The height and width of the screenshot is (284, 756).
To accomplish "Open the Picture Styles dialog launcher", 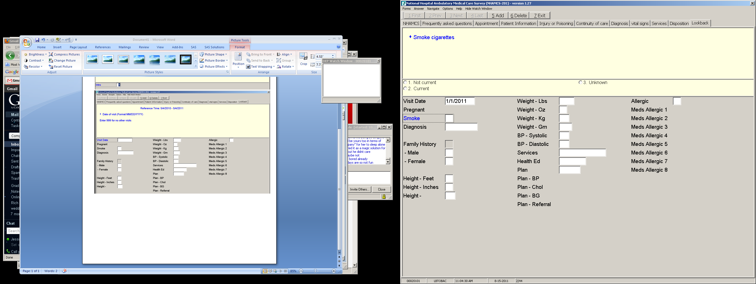I will (x=227, y=72).
